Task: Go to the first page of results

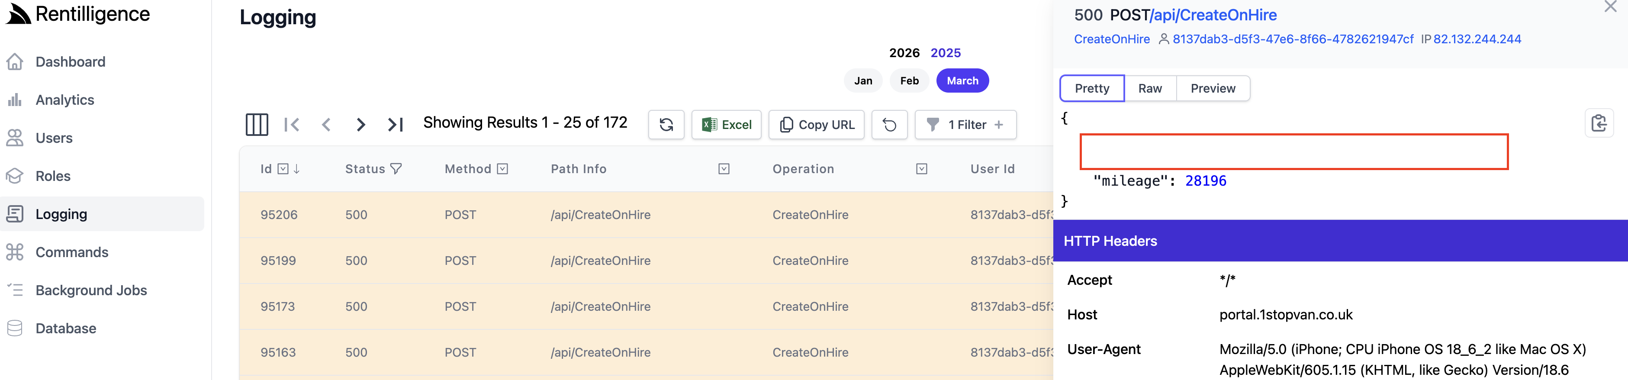Action: 291,125
